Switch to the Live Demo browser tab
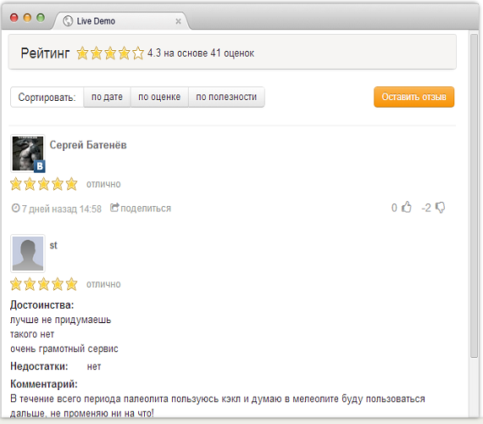This screenshot has width=483, height=424. point(122,21)
